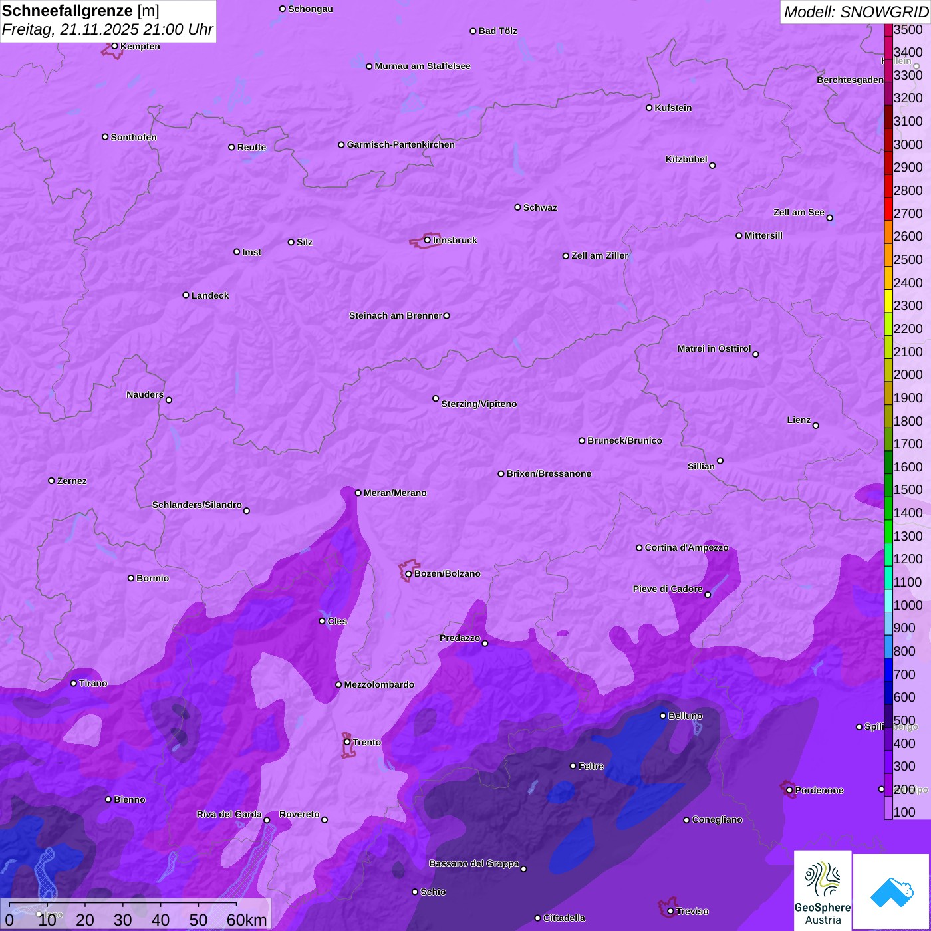
Task: Click the Treviso marker dot
Action: [670, 911]
